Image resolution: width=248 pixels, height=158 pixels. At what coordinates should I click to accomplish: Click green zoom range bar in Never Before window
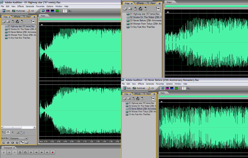tap(203, 97)
